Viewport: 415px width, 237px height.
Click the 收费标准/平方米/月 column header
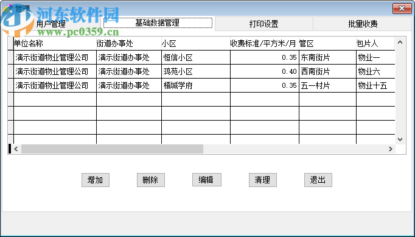265,43
